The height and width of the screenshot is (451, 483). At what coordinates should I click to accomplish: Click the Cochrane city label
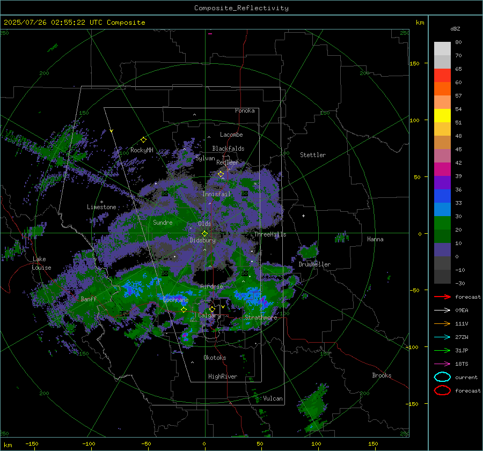[x=175, y=300]
